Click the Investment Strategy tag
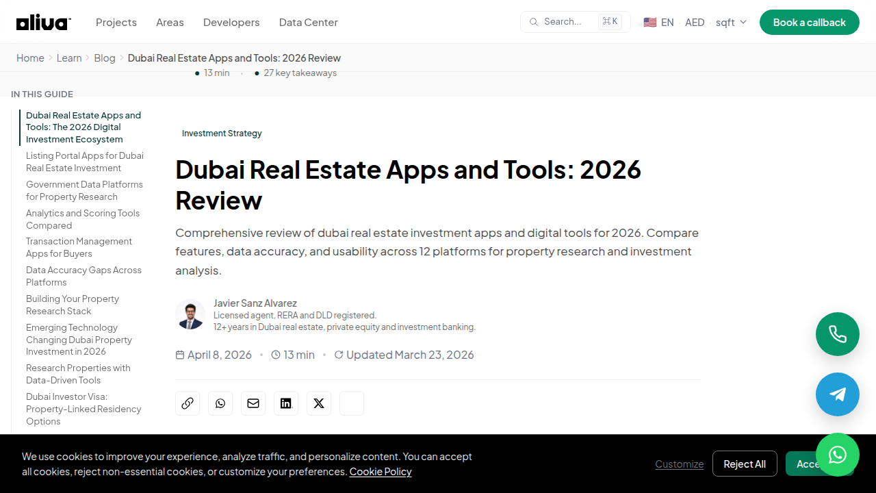The height and width of the screenshot is (493, 876). (x=222, y=134)
